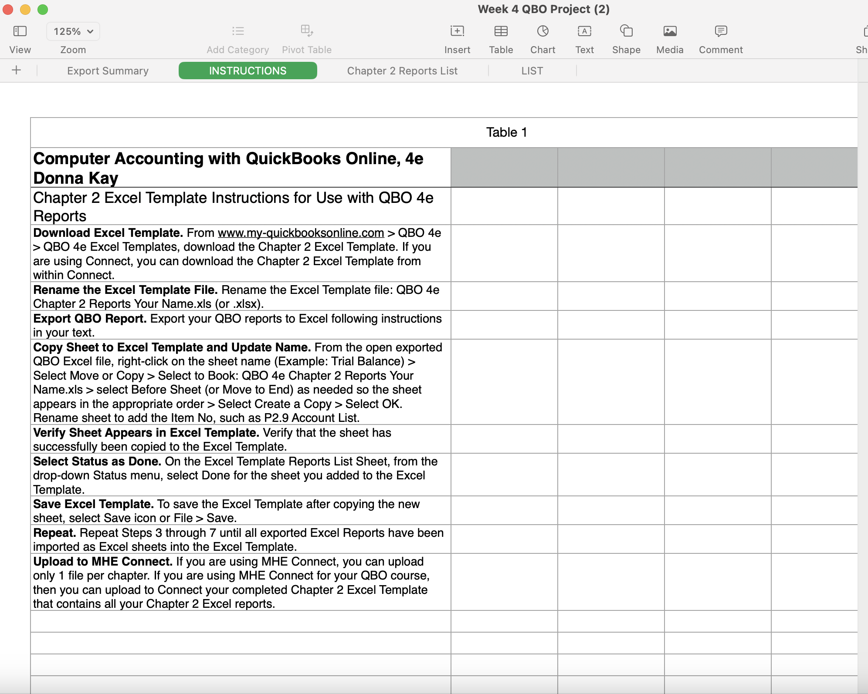Click the clock/recents icon in toolbar
Viewport: 868px width, 694px height.
point(542,31)
